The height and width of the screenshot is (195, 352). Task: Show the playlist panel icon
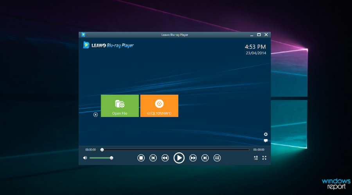[256, 158]
